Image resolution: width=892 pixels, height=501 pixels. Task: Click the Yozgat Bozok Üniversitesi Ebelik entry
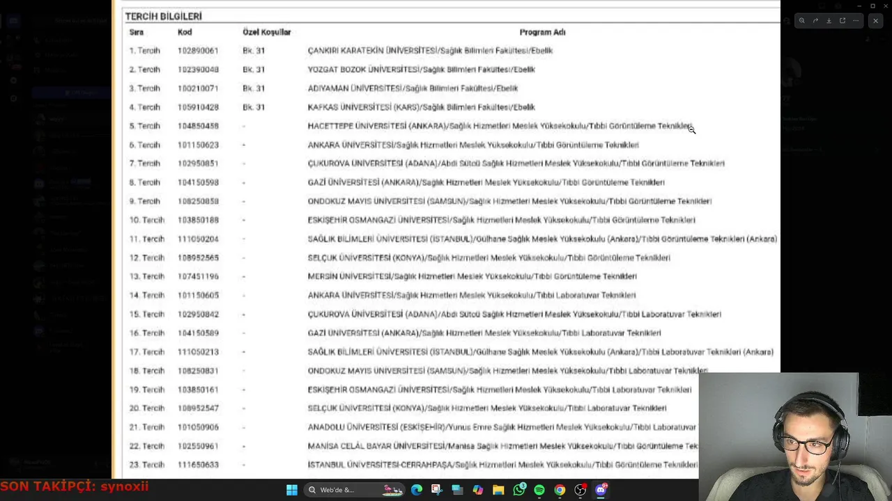pos(422,70)
